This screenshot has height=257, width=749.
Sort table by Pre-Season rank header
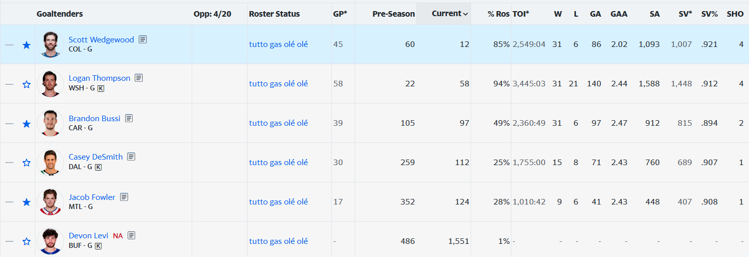[394, 14]
